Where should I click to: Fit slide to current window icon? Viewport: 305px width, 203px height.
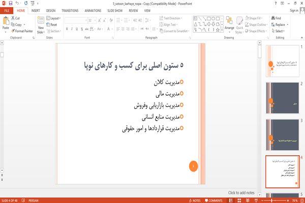pyautogui.click(x=302, y=200)
